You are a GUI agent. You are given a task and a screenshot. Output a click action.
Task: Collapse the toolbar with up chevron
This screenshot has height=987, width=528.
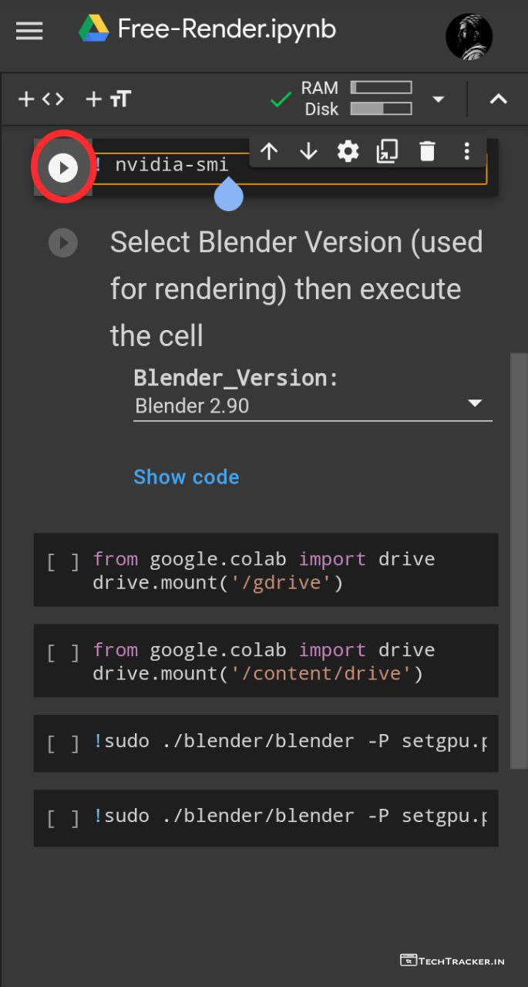tap(499, 99)
